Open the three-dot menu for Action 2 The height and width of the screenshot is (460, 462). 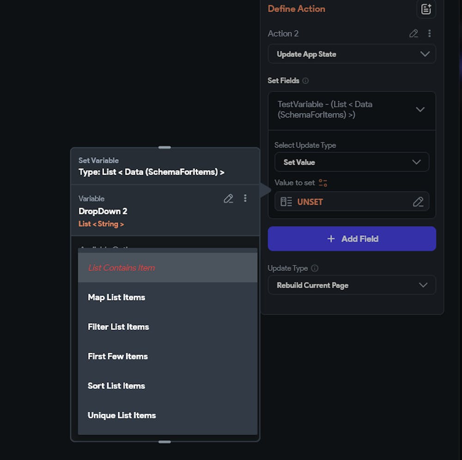pos(430,33)
